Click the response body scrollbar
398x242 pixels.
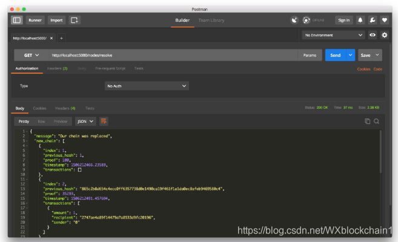380,151
